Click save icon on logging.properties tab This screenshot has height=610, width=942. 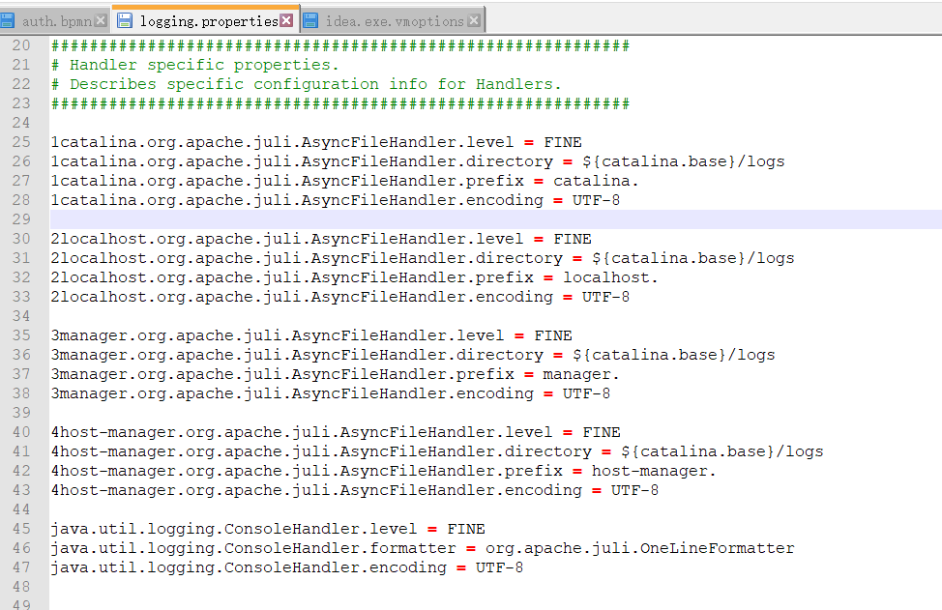(x=125, y=21)
